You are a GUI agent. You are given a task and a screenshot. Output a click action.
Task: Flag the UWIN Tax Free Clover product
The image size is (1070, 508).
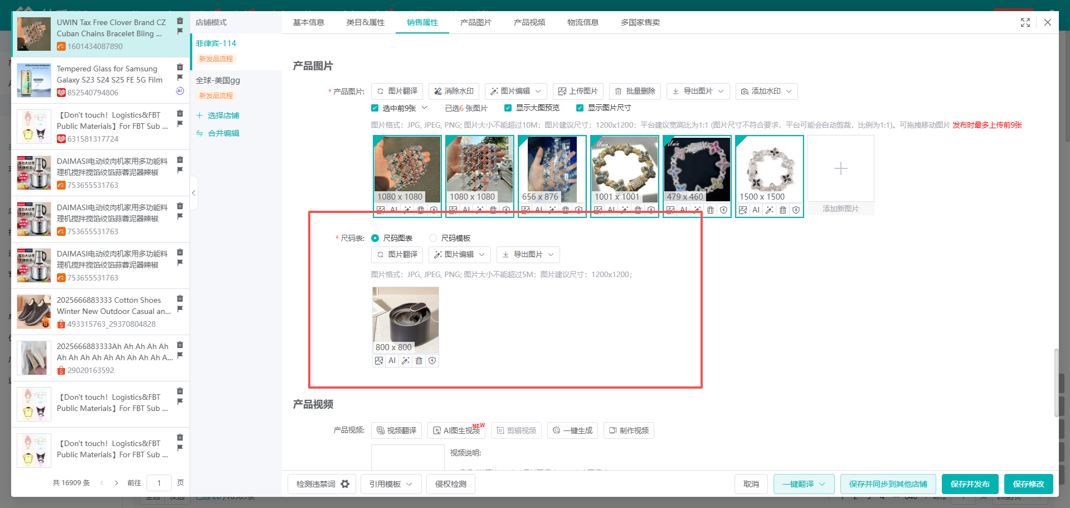coord(179,31)
